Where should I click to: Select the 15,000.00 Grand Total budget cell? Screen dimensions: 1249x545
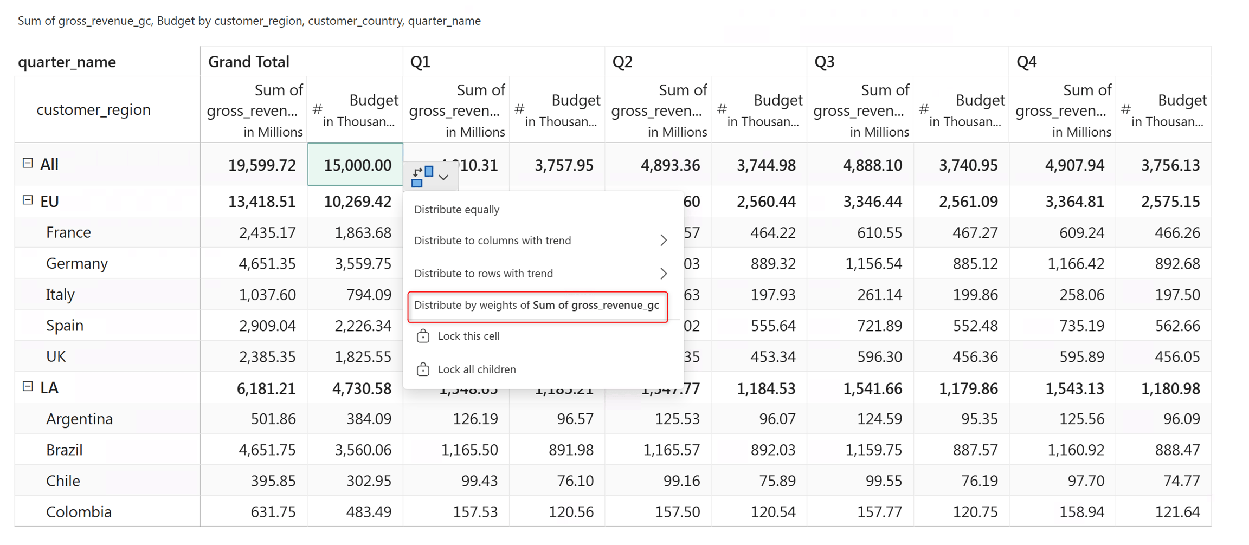pos(356,165)
